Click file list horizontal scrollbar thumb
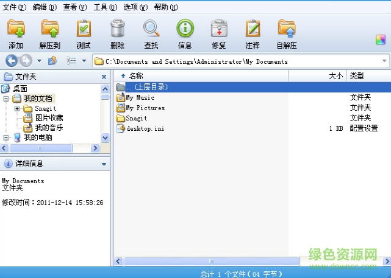 [212, 262]
